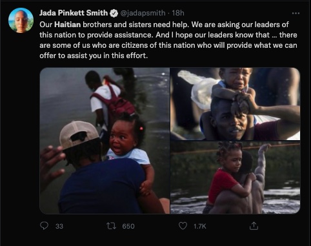This screenshot has height=246, width=311.
Task: Click the tan cap in the left photo
Action: coord(79,134)
